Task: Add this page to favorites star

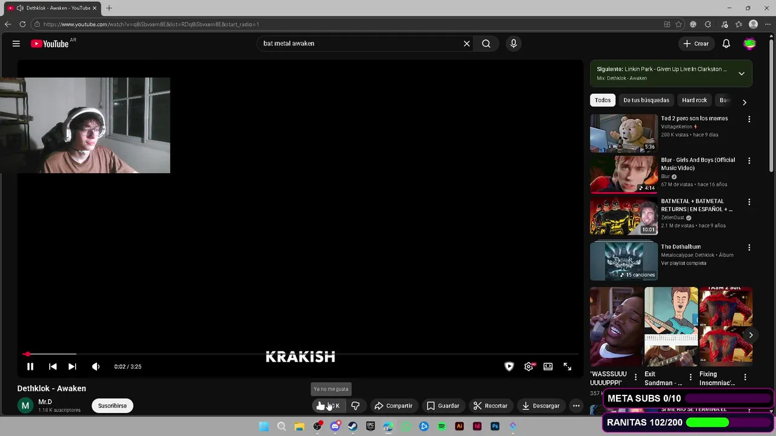Action: tap(678, 24)
